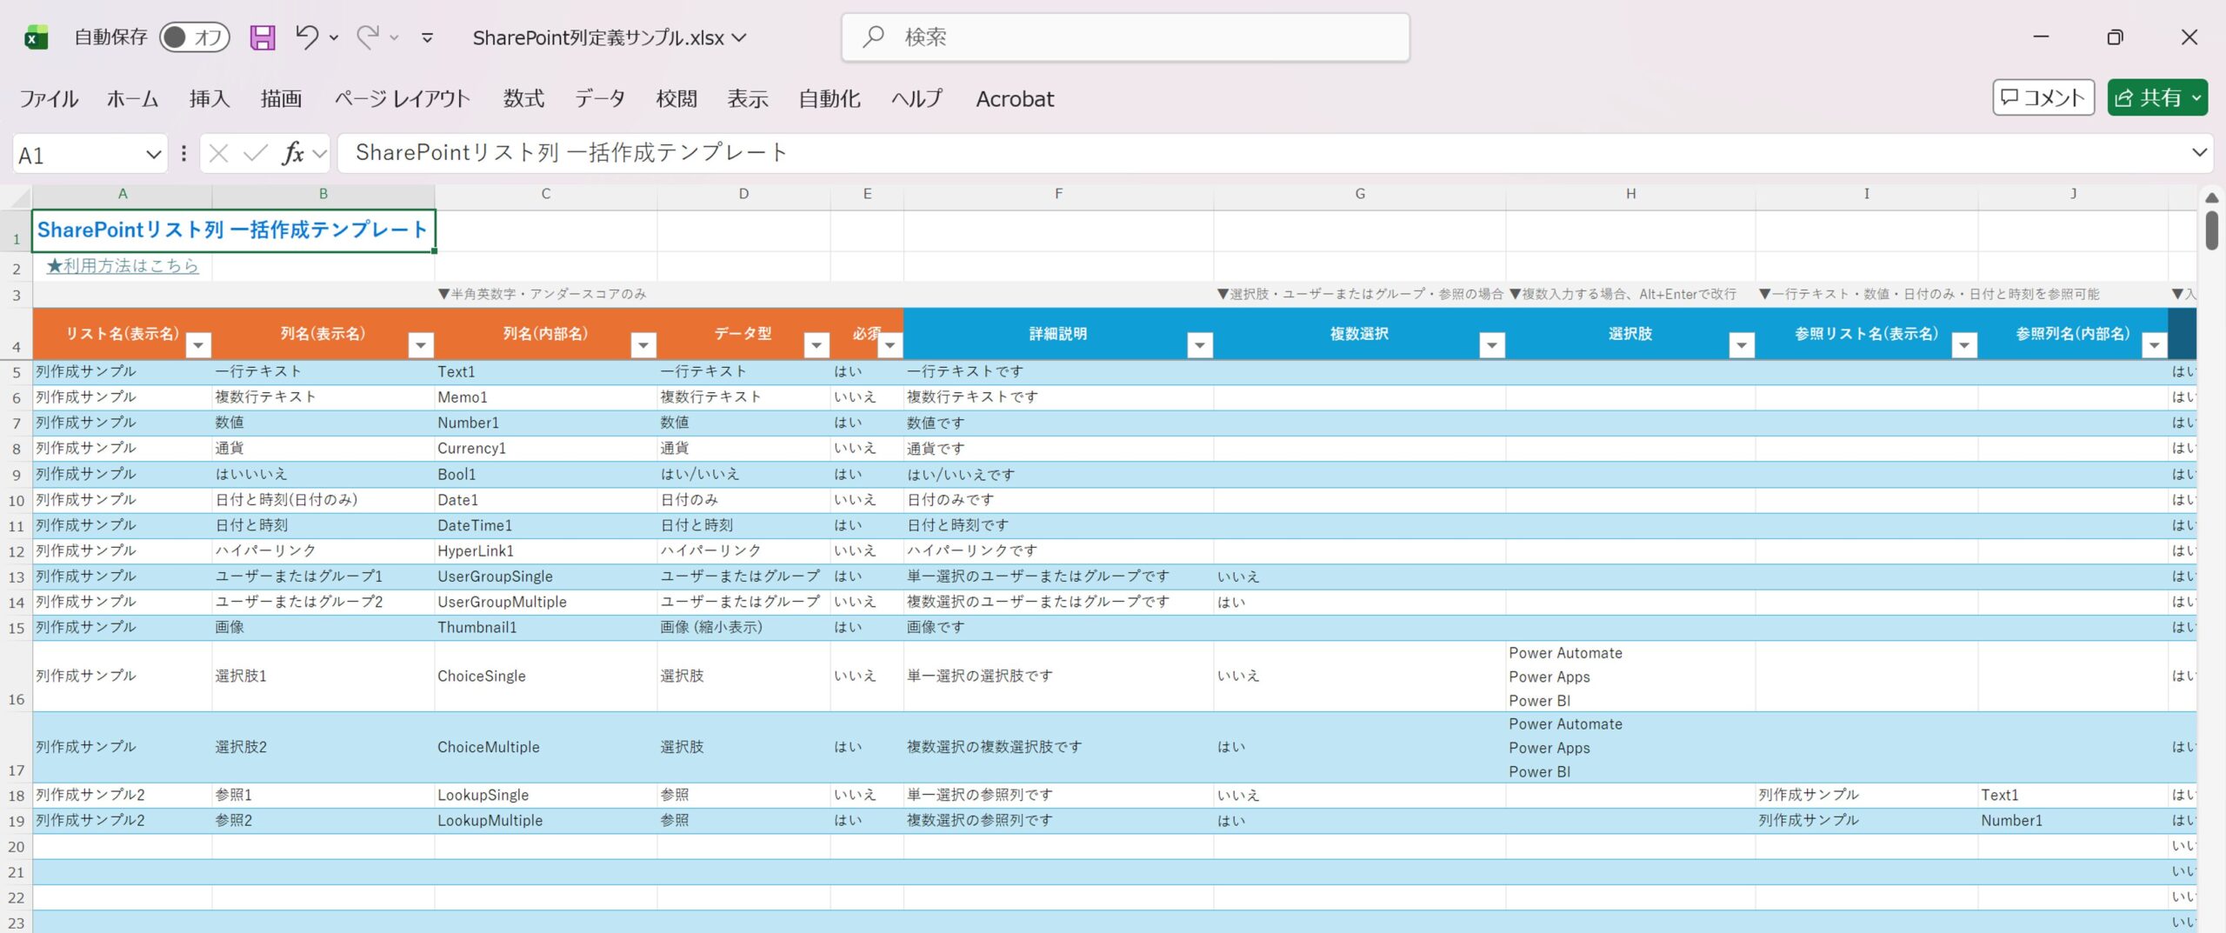The image size is (2226, 933).
Task: Open the ファイル menu
Action: click(x=49, y=98)
